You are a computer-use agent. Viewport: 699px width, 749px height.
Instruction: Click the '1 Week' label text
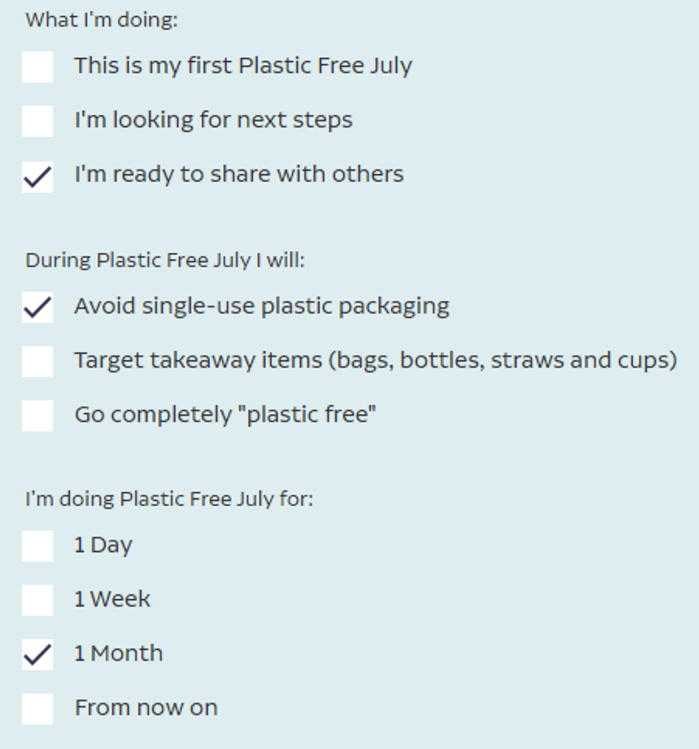112,599
